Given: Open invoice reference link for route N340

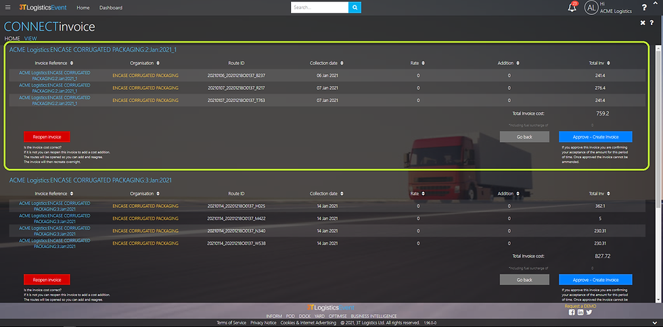Looking at the screenshot, I should tap(55, 230).
